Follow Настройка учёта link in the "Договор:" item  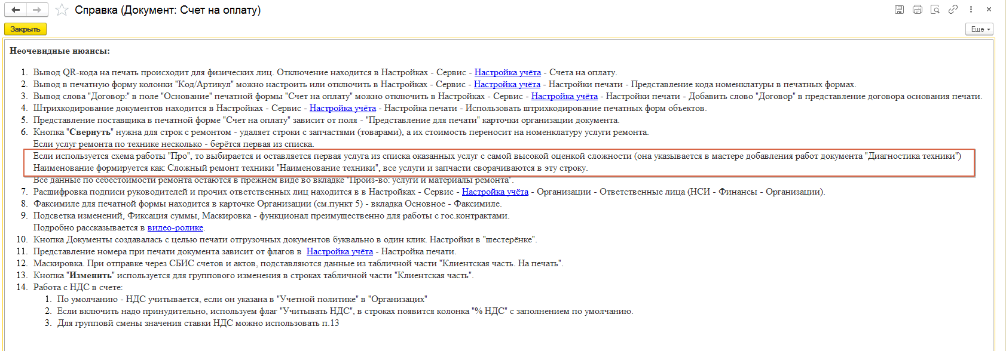pos(564,96)
